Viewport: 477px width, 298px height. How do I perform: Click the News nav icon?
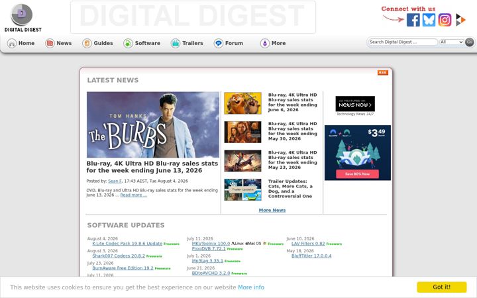click(50, 43)
